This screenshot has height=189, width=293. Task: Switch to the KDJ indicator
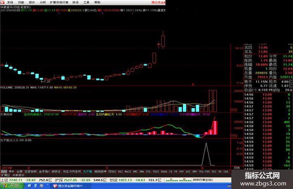[120, 171]
